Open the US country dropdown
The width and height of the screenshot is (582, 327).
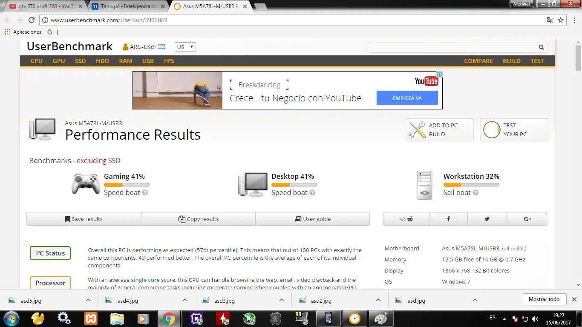[x=185, y=47]
